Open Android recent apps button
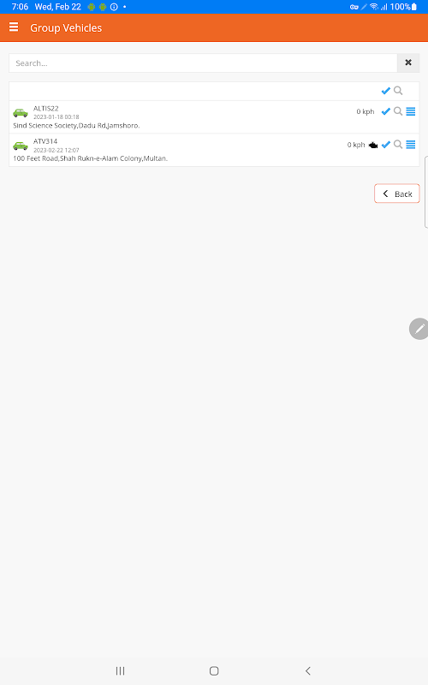Image resolution: width=428 pixels, height=685 pixels. 120,670
